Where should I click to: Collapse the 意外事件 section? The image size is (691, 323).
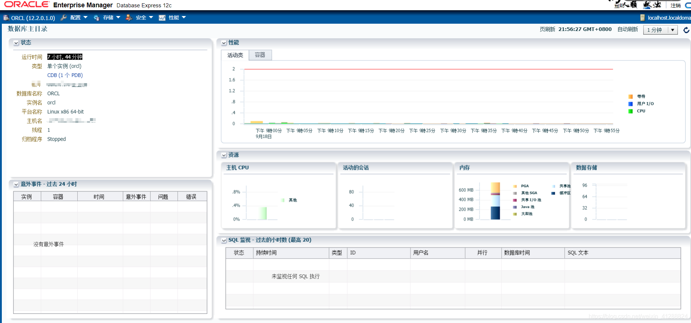[x=16, y=184]
